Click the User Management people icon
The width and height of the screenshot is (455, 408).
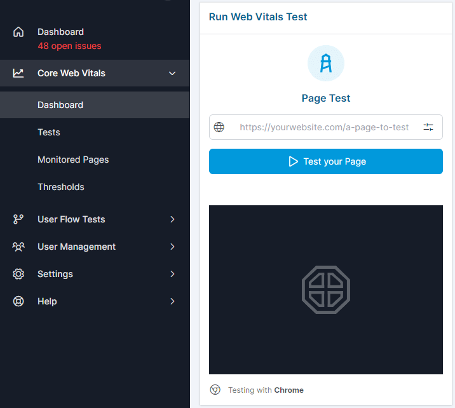(x=18, y=247)
